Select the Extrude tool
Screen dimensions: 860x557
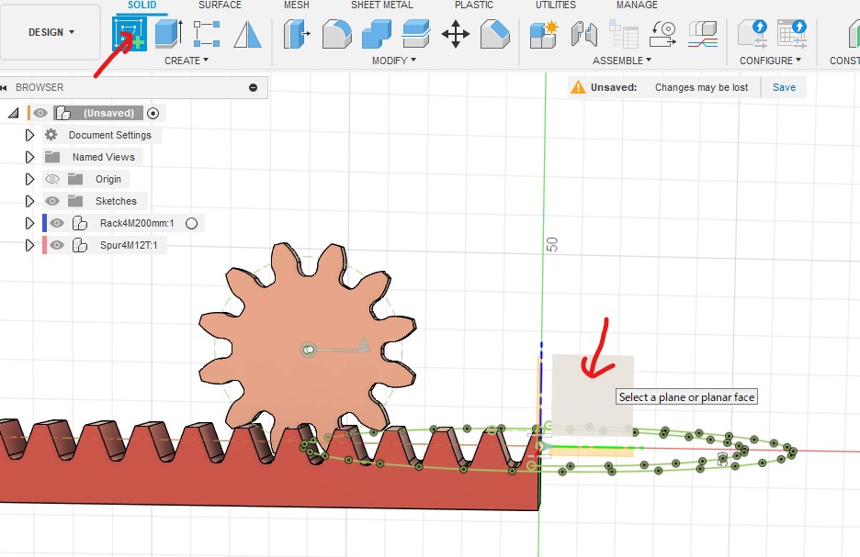[x=167, y=34]
